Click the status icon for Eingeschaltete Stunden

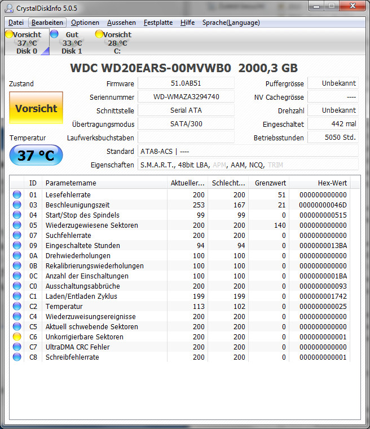click(17, 245)
